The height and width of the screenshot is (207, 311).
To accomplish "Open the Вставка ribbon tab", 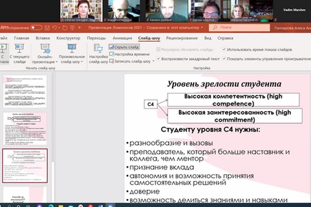I will [x=42, y=38].
